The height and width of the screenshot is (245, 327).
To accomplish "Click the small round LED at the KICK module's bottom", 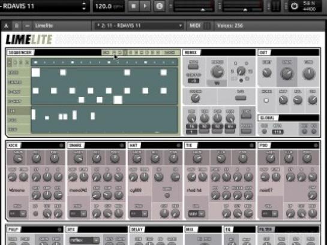I will [x=35, y=214].
